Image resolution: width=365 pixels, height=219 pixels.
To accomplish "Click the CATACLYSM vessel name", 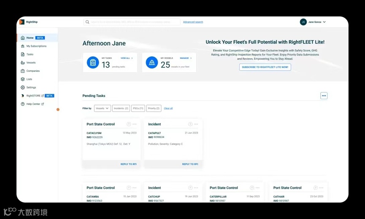I will click(x=94, y=133).
